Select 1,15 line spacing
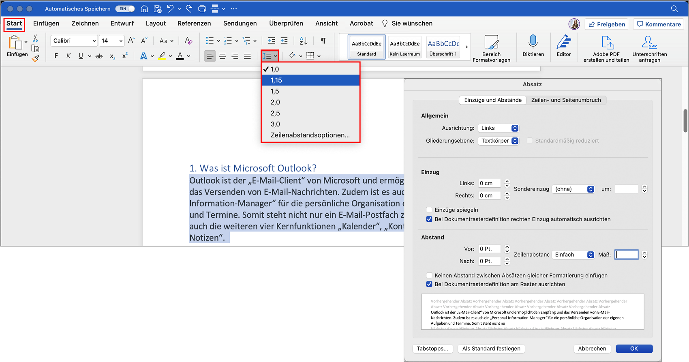 [x=310, y=80]
